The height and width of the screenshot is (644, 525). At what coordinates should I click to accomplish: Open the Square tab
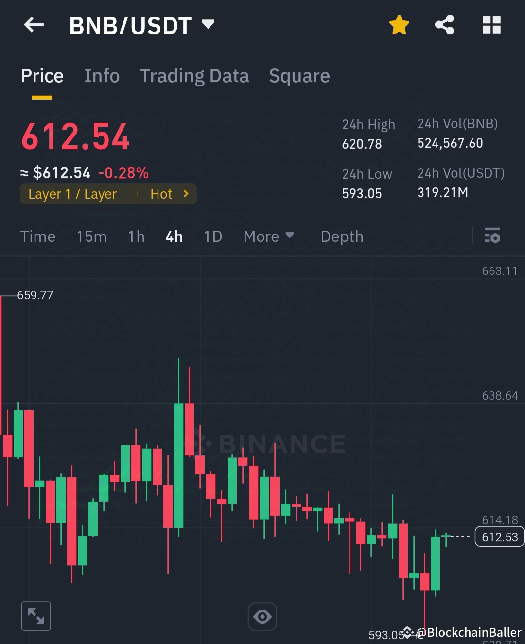tap(299, 76)
